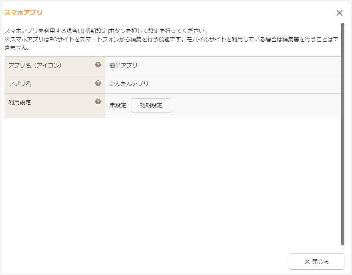Click the 簡単アプリ value text
This screenshot has width=352, height=275.
click(123, 65)
